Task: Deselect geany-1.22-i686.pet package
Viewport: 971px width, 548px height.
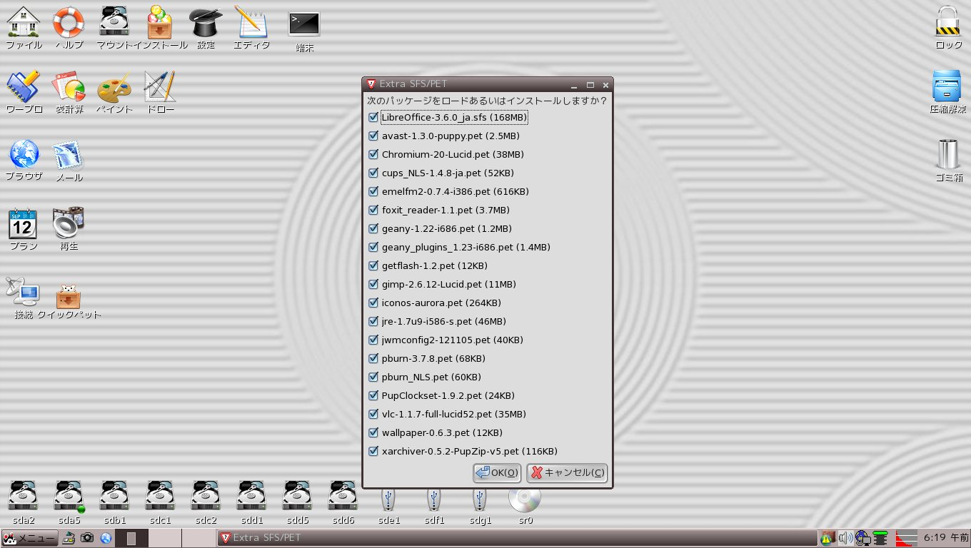Action: [x=373, y=228]
